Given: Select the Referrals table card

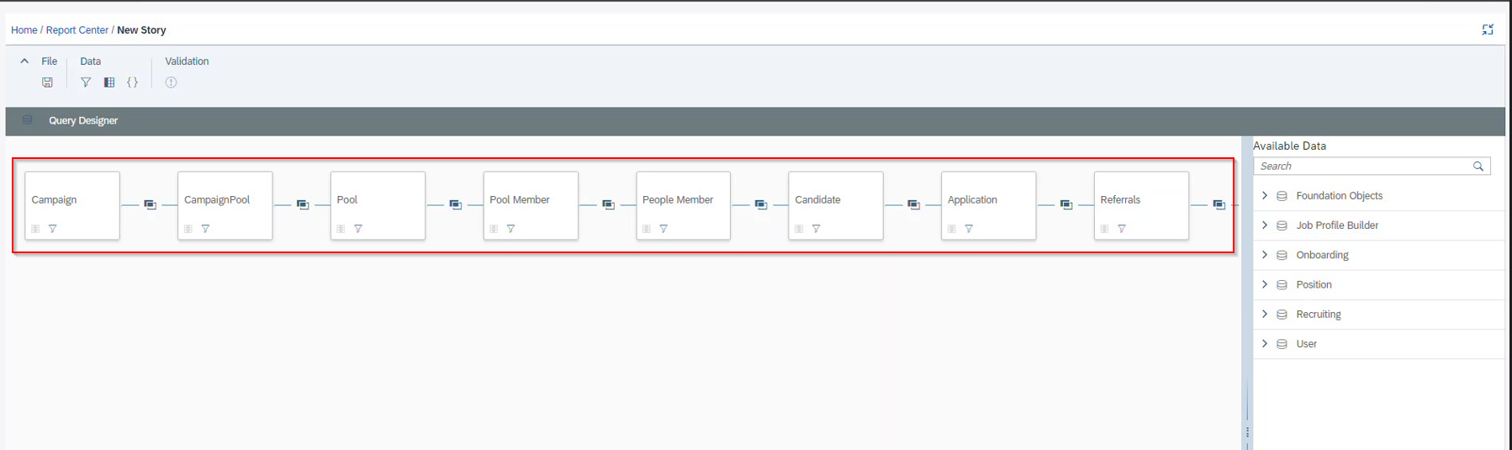Looking at the screenshot, I should [1141, 206].
